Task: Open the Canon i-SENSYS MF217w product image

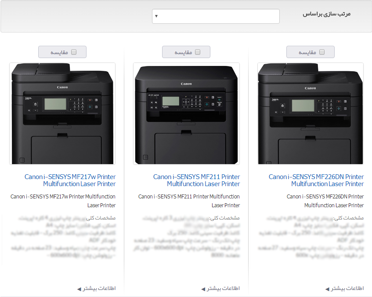Action: coord(62,114)
